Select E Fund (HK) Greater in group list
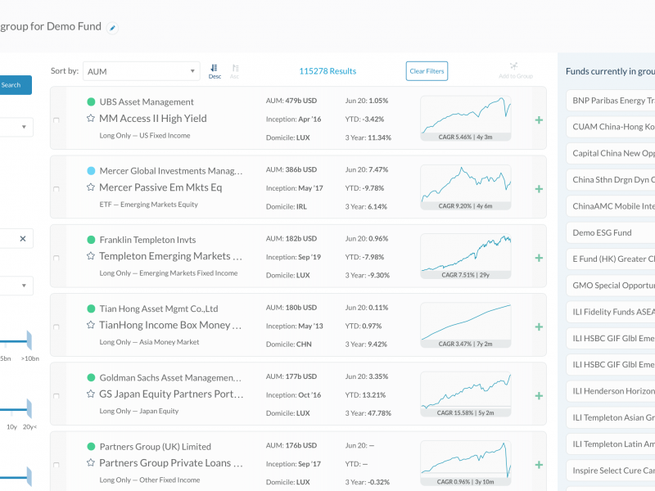 [611, 259]
